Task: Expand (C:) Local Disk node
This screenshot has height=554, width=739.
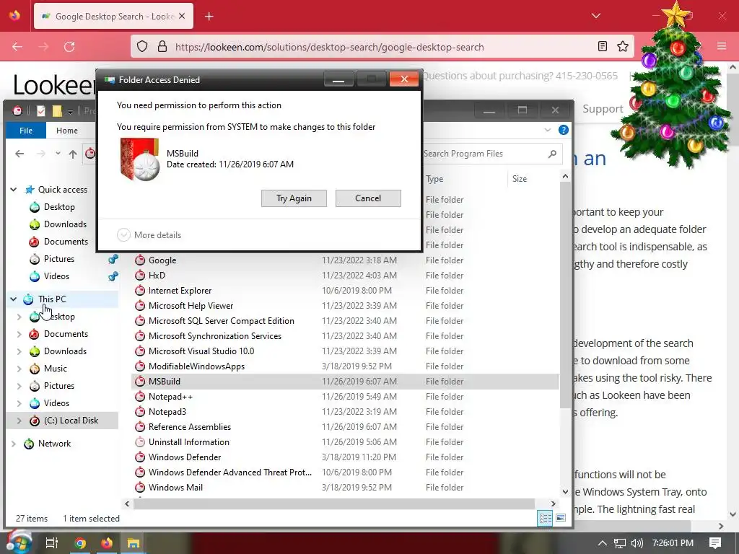Action: point(19,421)
